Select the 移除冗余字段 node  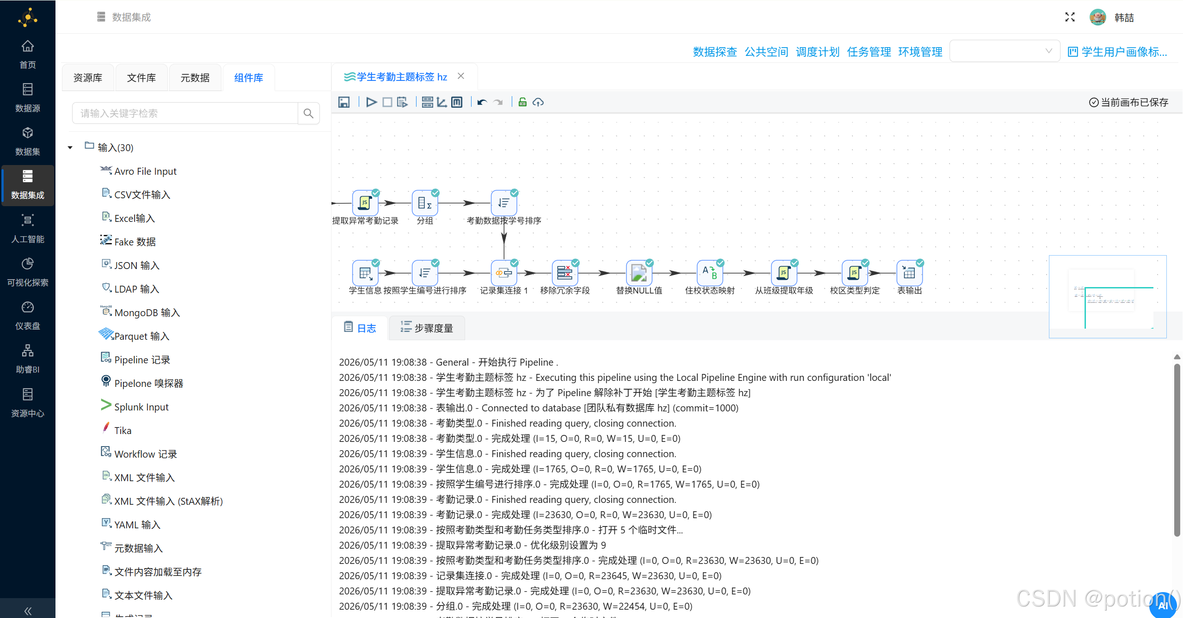pyautogui.click(x=564, y=273)
